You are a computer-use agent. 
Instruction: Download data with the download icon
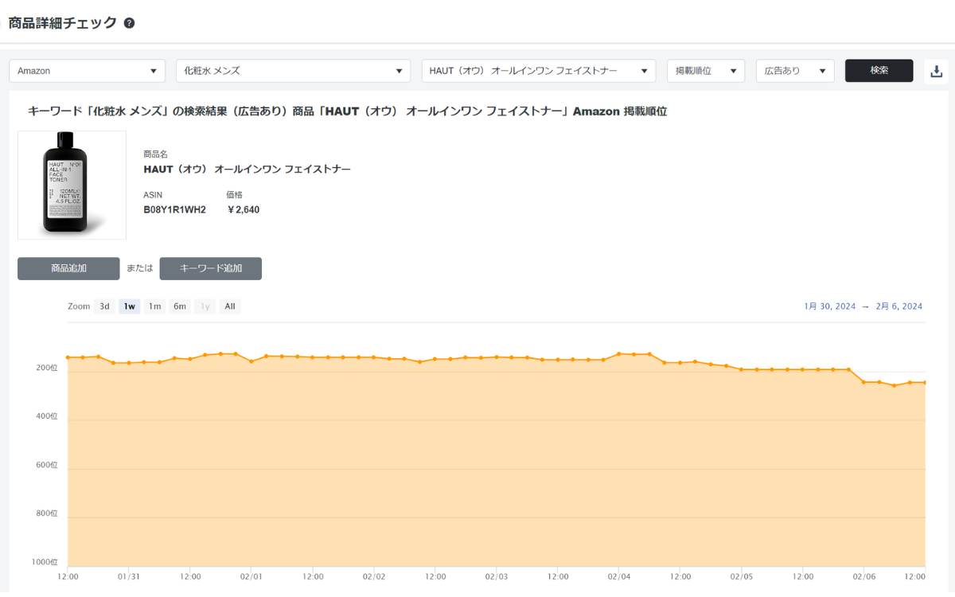point(937,71)
